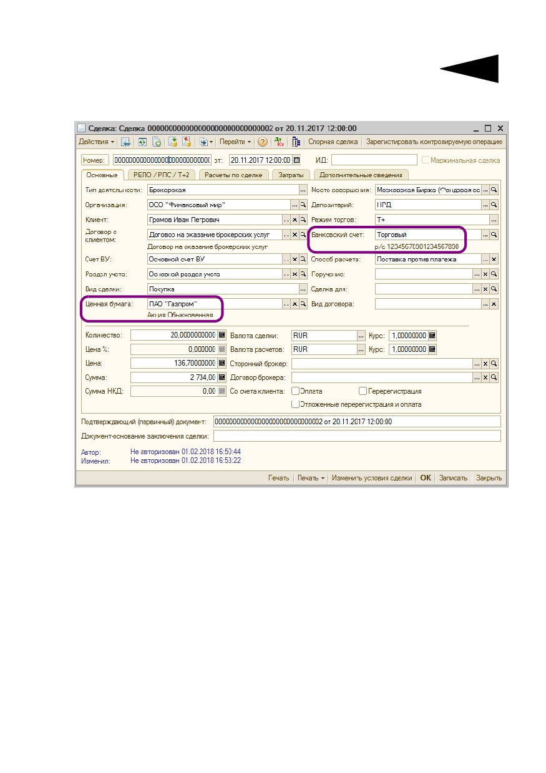
Task: Expand the Перейти dropdown menu
Action: point(235,142)
